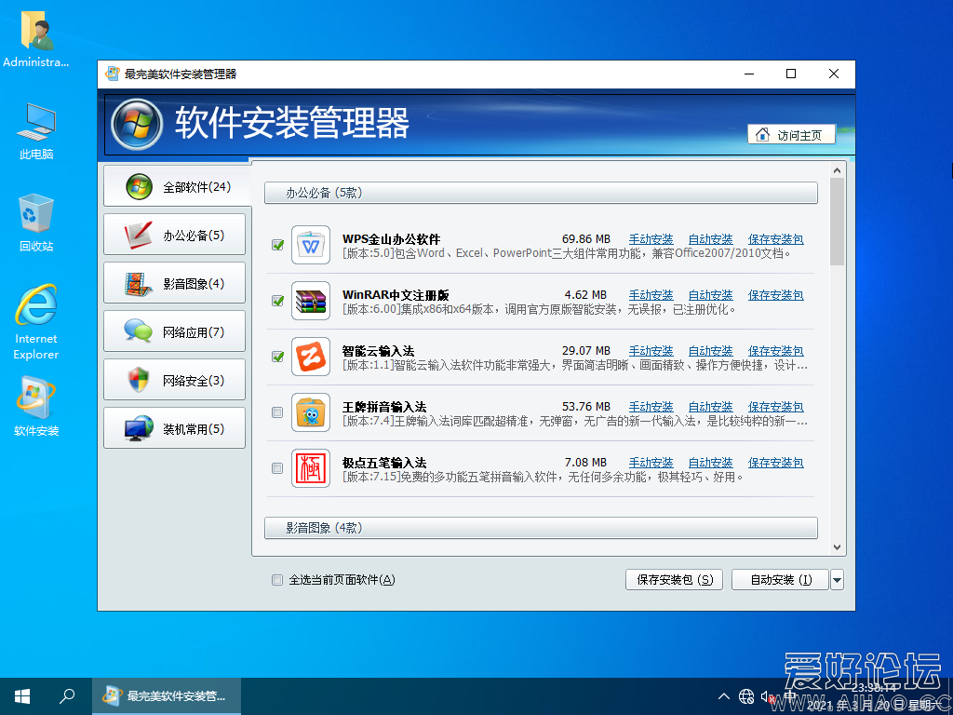Click the scrollbar down arrow
Viewport: 953px width, 715px height.
pyautogui.click(x=837, y=547)
